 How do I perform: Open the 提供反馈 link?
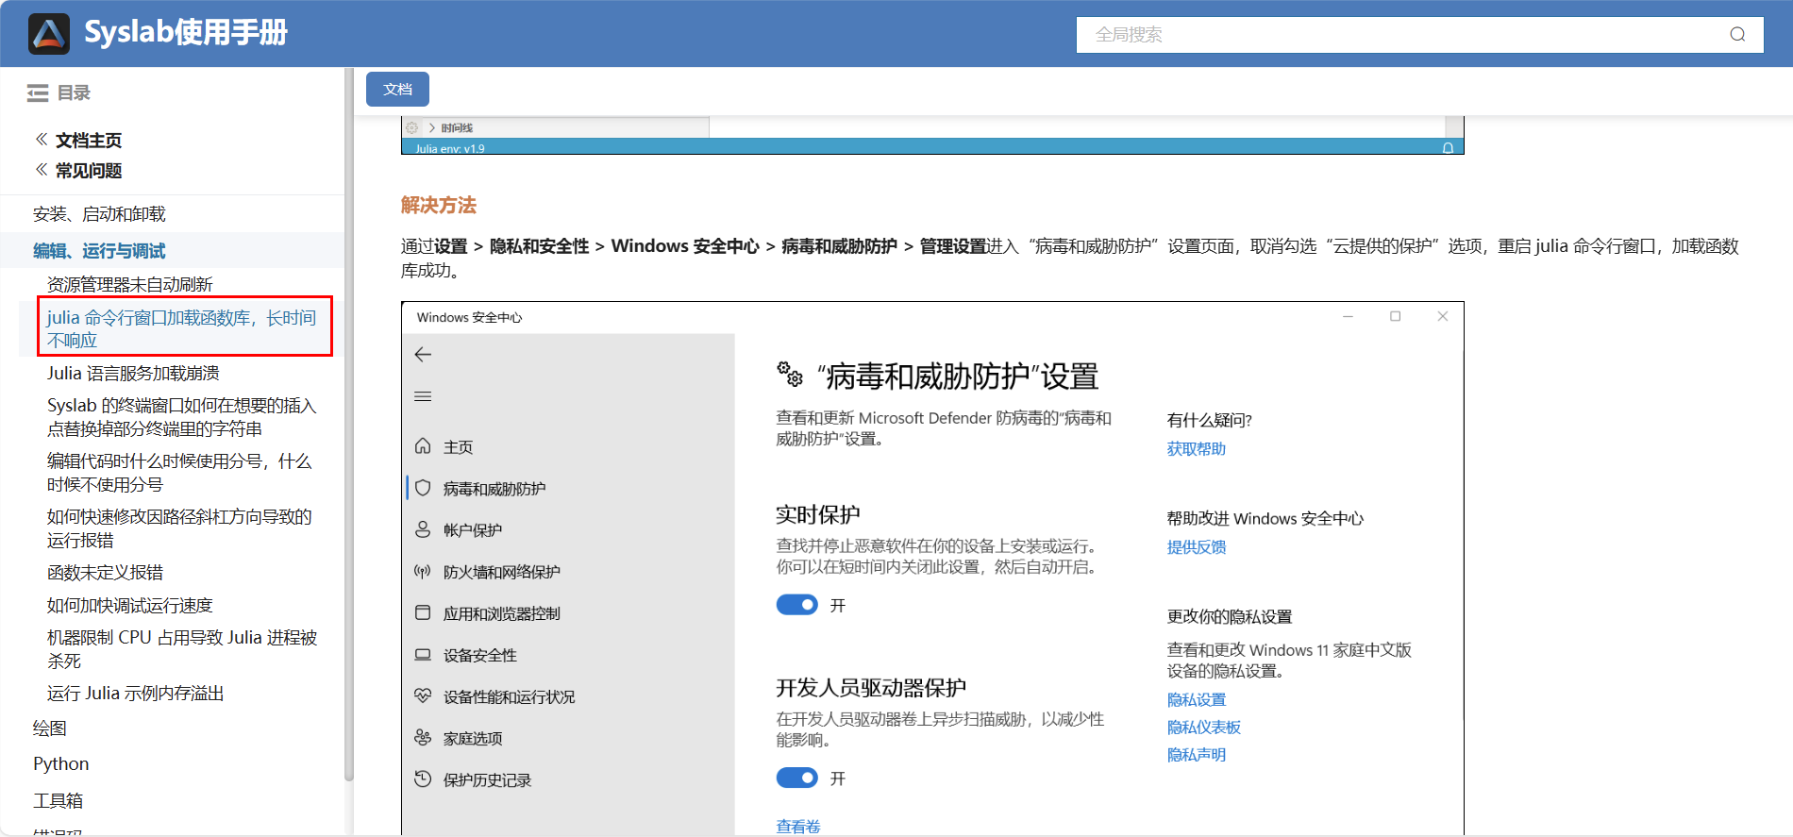(x=1197, y=547)
